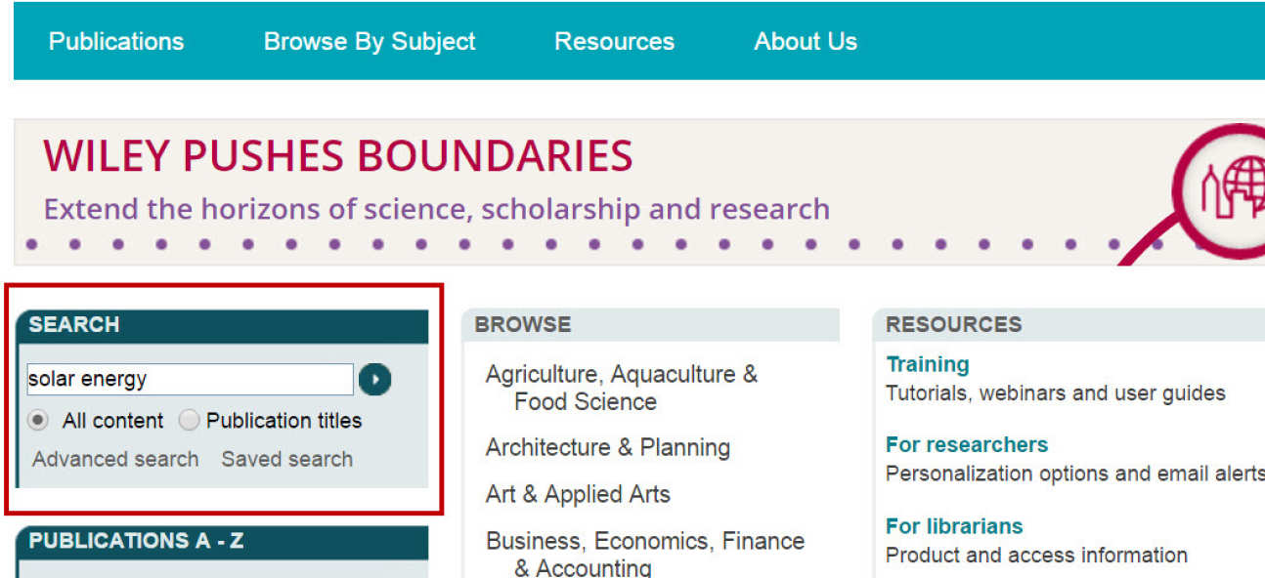Open the Publications menu
Viewport: 1265px width, 578px height.
coord(115,41)
